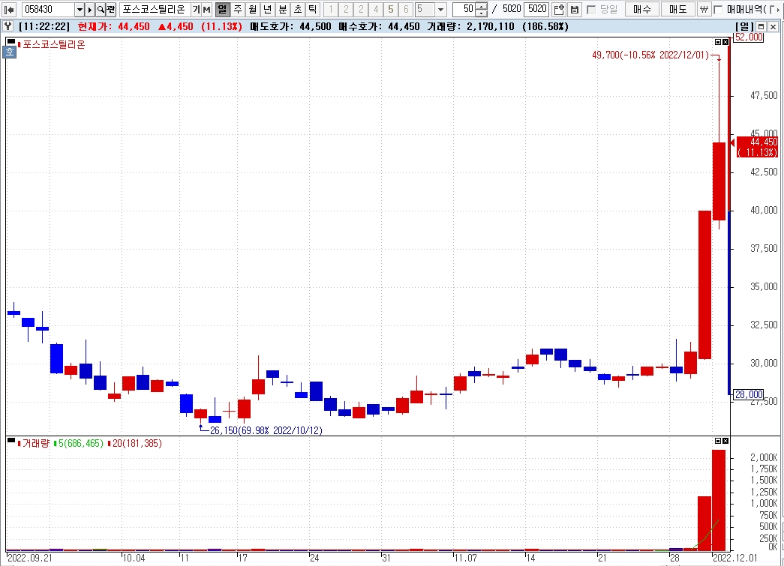Click the blue 호 icon at chart left edge
Image resolution: width=784 pixels, height=566 pixels.
(x=9, y=52)
